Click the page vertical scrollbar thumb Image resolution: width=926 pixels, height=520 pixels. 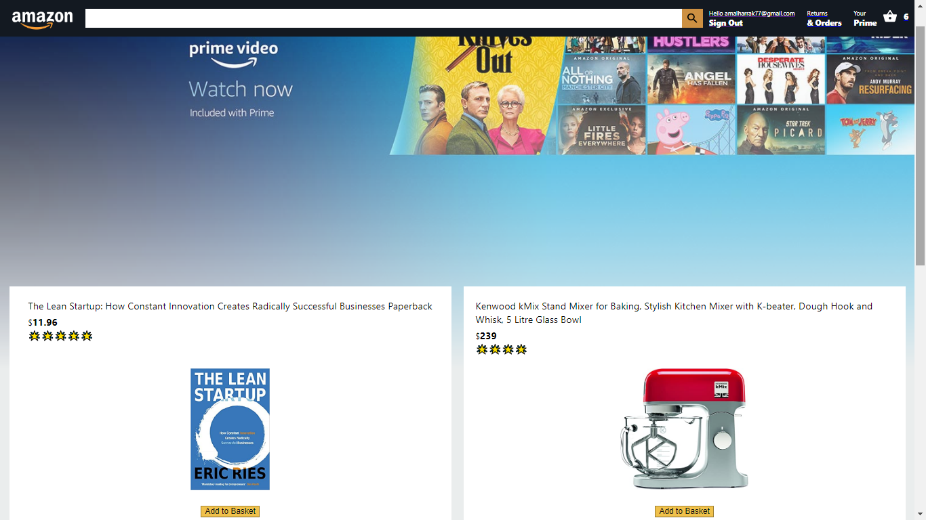(920, 146)
